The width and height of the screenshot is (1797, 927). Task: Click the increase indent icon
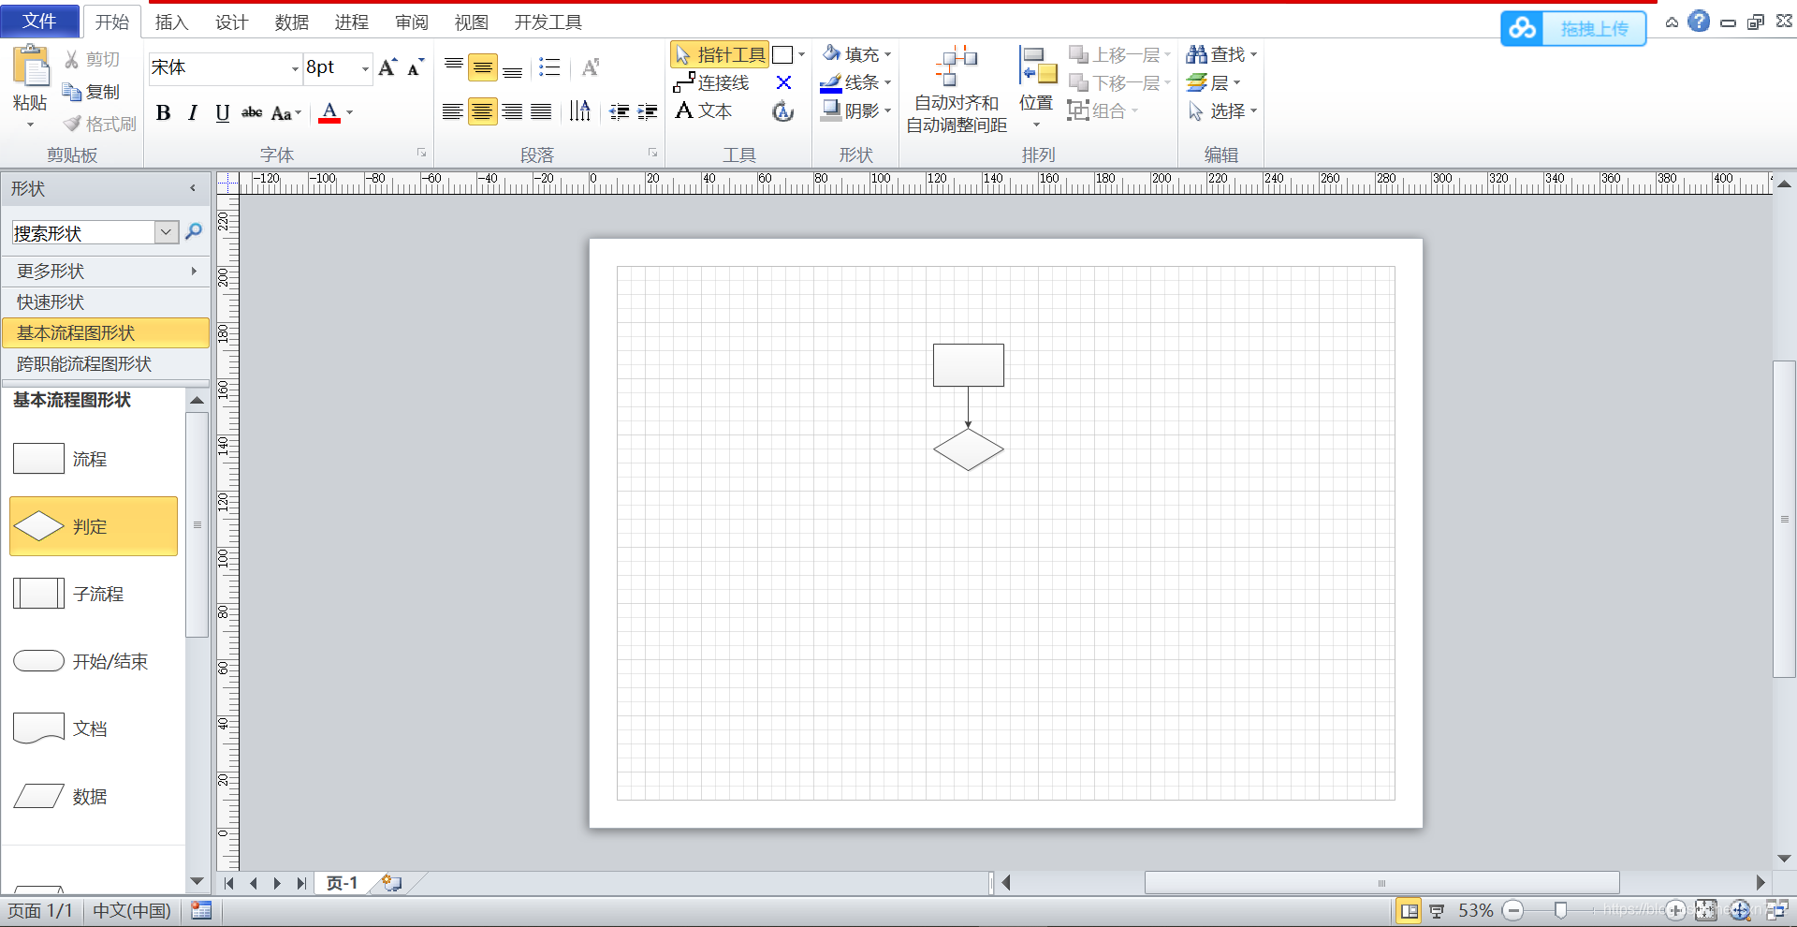point(647,112)
